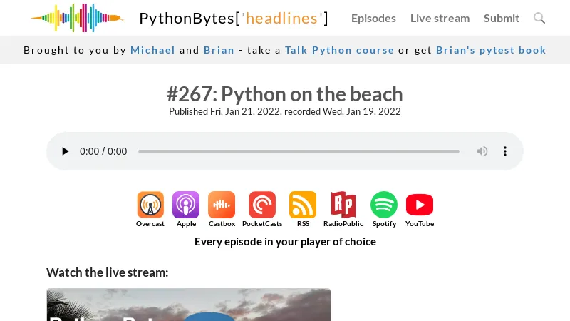
Task: Open the Live stream page
Action: [440, 19]
